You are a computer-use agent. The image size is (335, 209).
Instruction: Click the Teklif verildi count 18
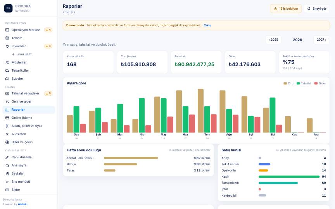[324, 164]
